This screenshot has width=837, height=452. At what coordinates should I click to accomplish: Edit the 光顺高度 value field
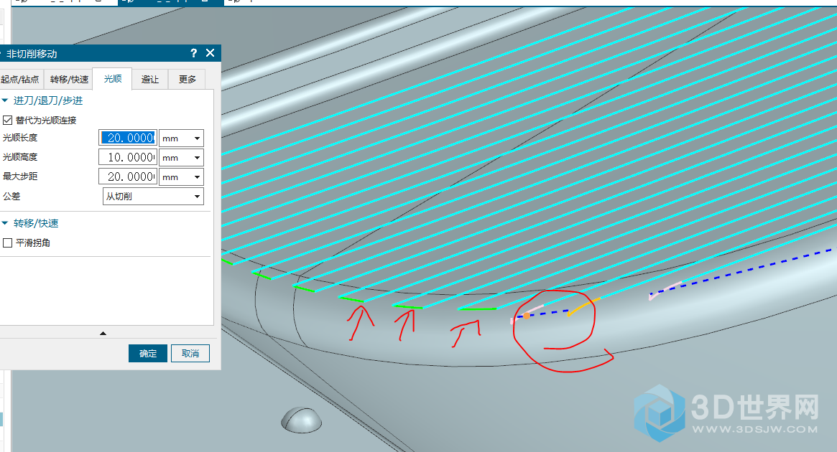(128, 157)
